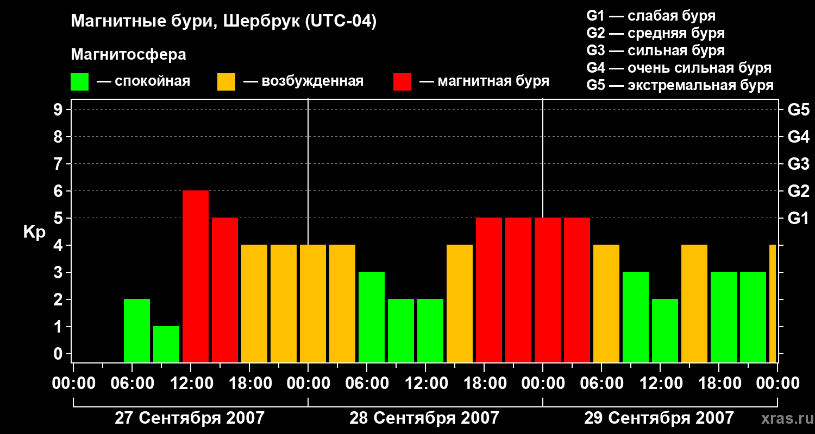
Task: Click the green Kp 3 bar at 06:00 on 28 Сентября
Action: [372, 317]
